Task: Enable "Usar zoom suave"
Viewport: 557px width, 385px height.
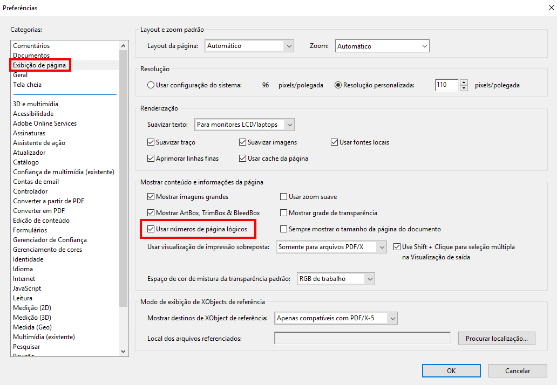Action: [283, 196]
